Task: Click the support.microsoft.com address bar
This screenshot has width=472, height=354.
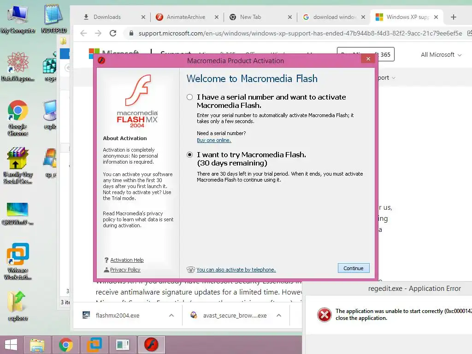Action: point(300,33)
